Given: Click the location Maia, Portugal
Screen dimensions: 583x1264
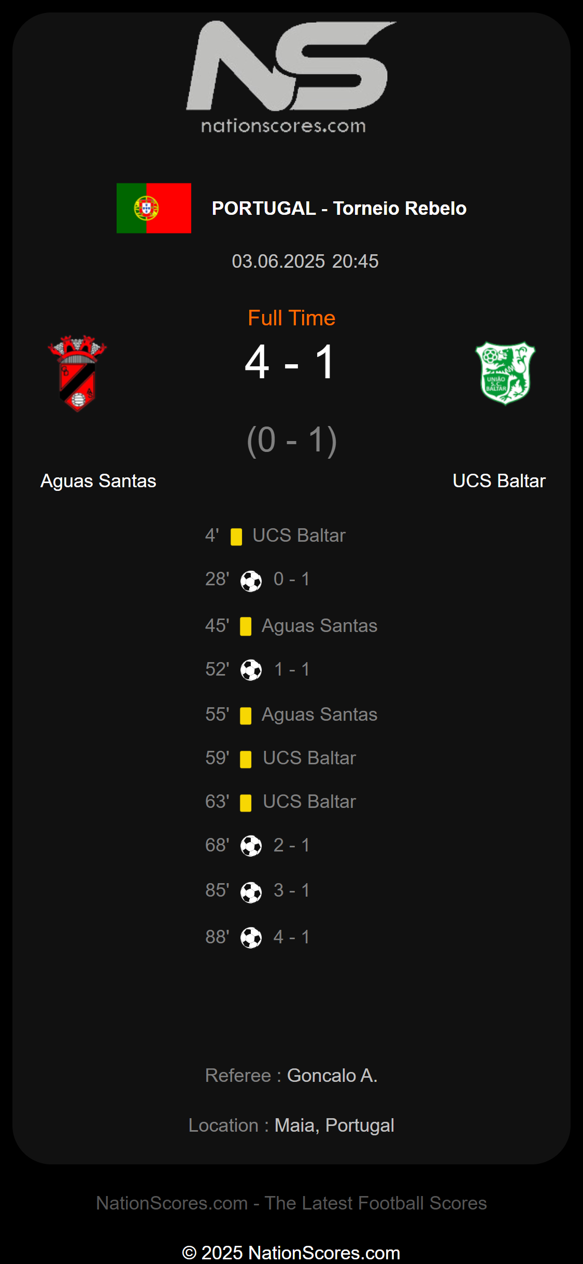Looking at the screenshot, I should pos(334,1125).
